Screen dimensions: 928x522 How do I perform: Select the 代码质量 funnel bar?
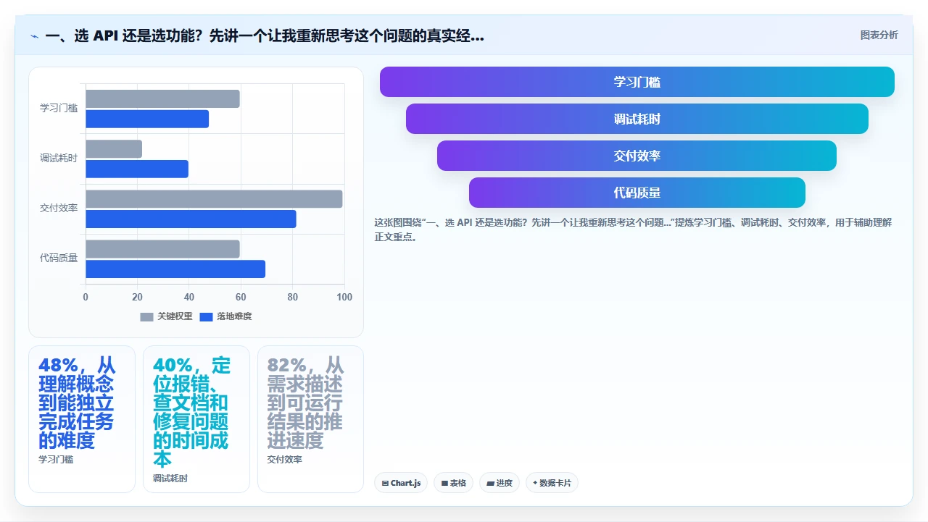637,193
